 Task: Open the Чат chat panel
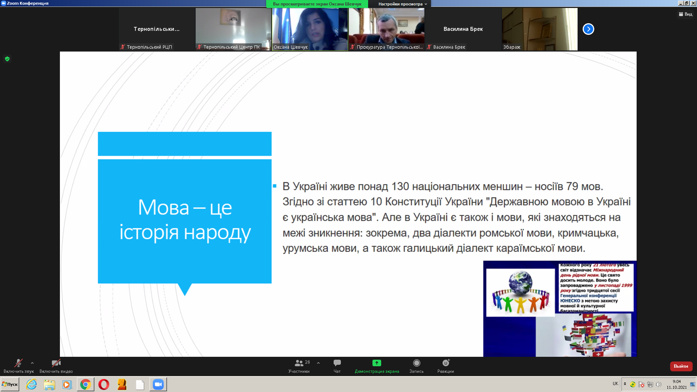(x=337, y=366)
